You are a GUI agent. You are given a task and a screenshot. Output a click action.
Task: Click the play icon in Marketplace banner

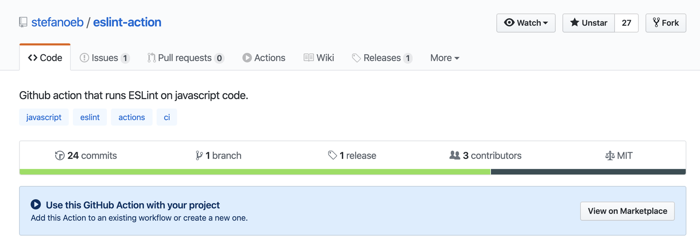pyautogui.click(x=36, y=205)
